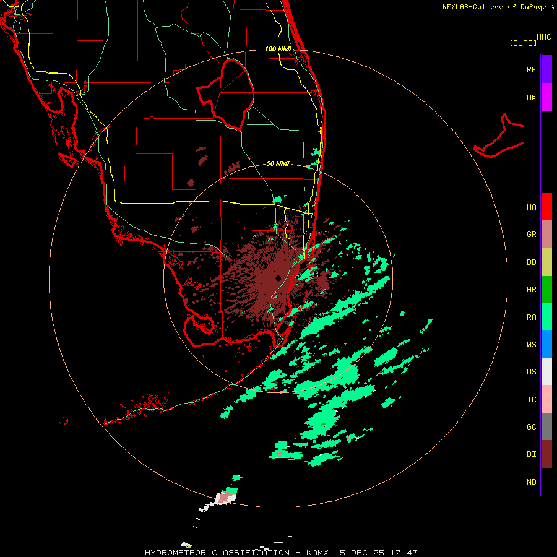
Task: Click the "HHC" product code text
Action: (544, 37)
